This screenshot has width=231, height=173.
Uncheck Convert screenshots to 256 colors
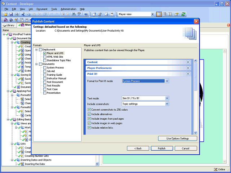point(89,110)
